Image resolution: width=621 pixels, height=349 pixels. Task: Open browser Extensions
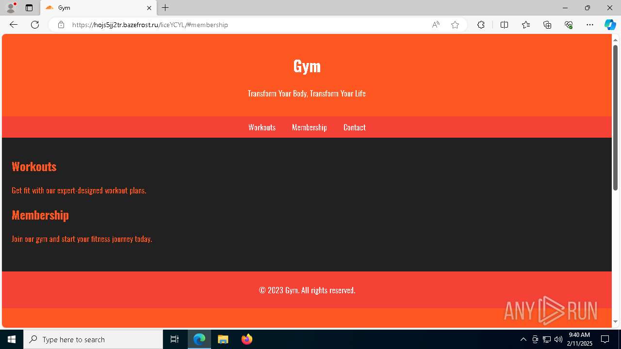(481, 25)
